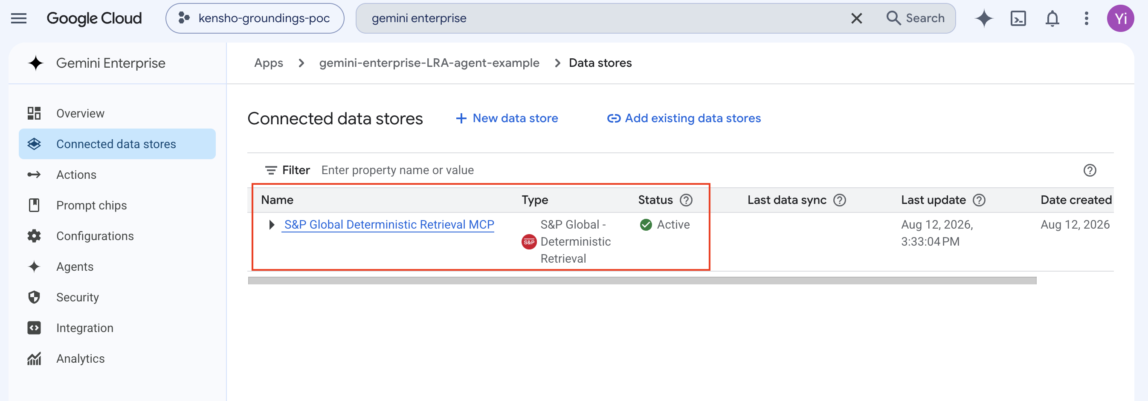Expand the S&P Global Deterministic Retrieval row
Image resolution: width=1148 pixels, height=401 pixels.
(x=271, y=225)
